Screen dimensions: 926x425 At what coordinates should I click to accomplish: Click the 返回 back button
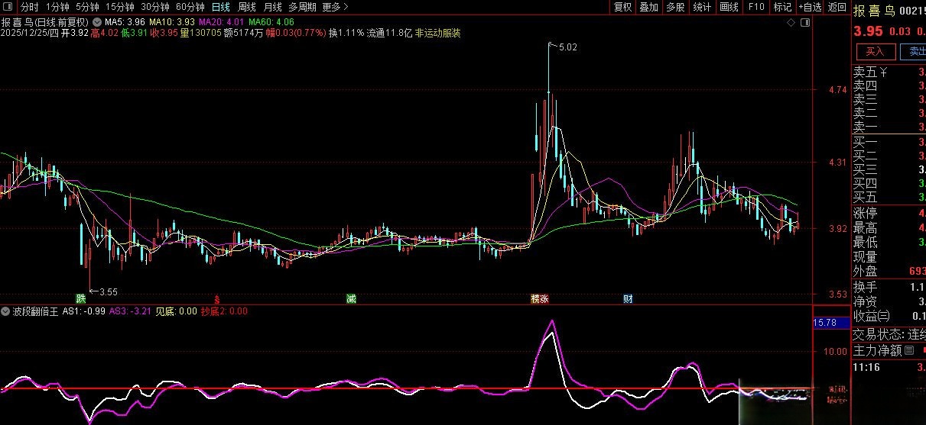click(837, 7)
